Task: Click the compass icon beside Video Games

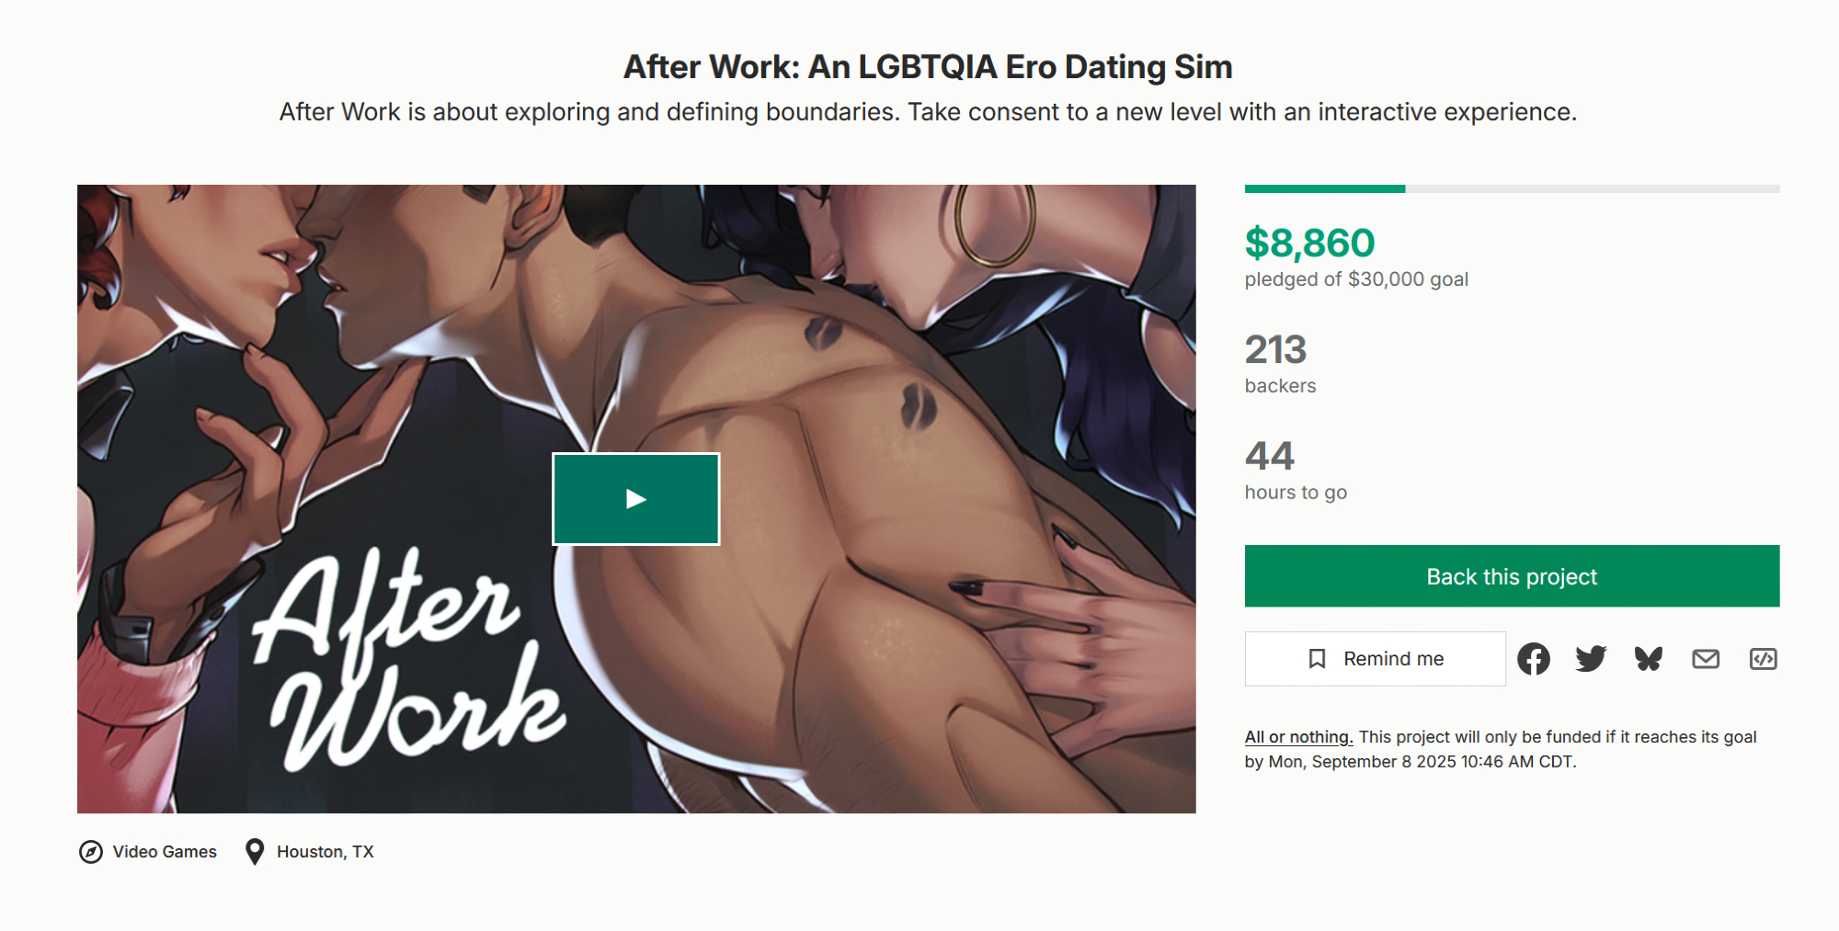Action: (91, 852)
